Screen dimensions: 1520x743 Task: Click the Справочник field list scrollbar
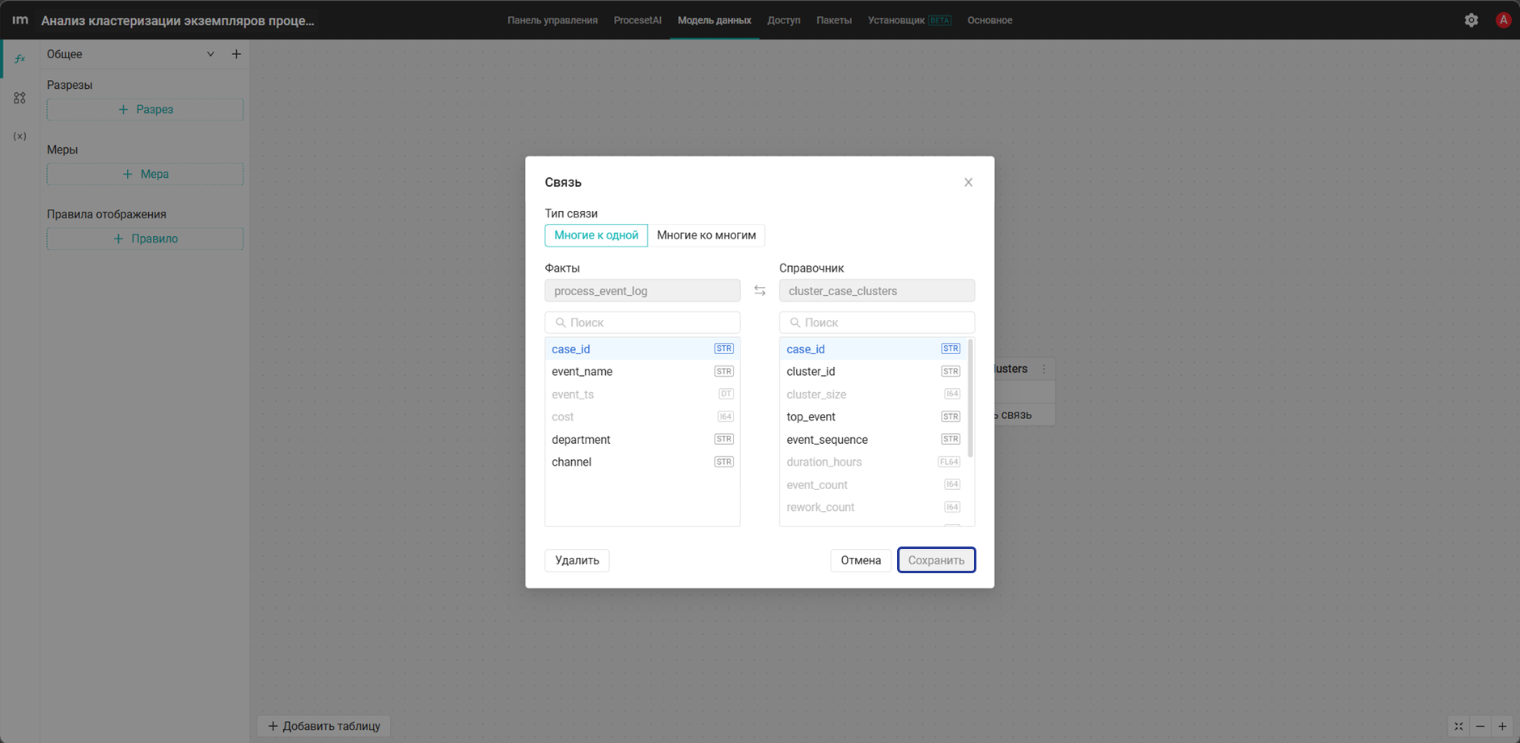[x=970, y=399]
